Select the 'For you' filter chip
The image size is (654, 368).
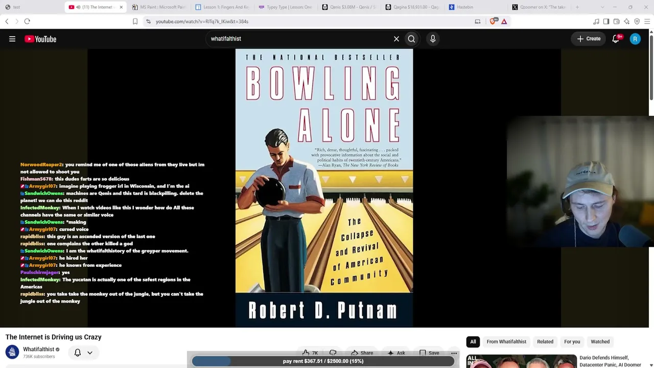(x=572, y=341)
